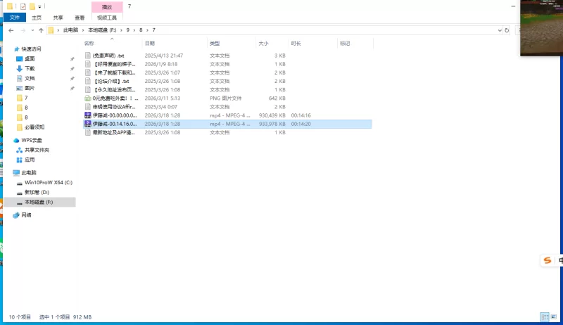Sort files by 大小 column header

coord(263,44)
